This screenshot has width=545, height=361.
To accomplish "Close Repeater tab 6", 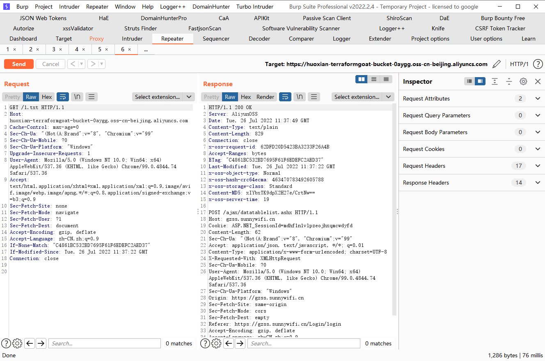I will point(129,49).
